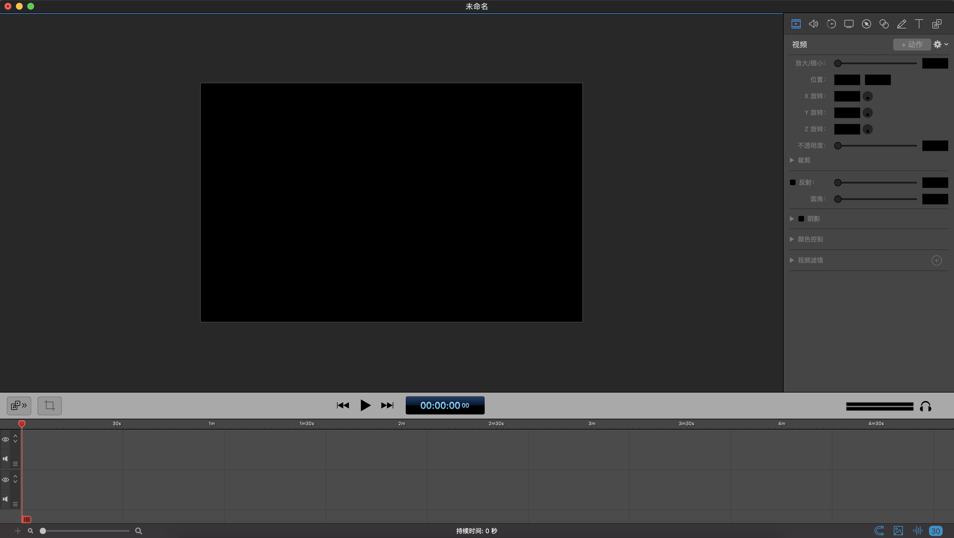Click the 放大/缩小 scale slider
954x538 pixels.
pos(875,63)
